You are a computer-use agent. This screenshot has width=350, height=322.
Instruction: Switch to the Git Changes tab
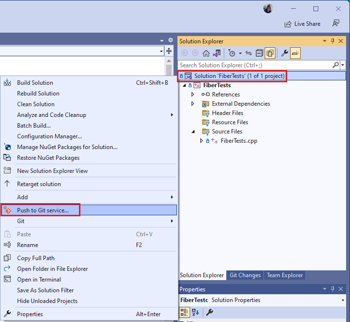[x=245, y=275]
